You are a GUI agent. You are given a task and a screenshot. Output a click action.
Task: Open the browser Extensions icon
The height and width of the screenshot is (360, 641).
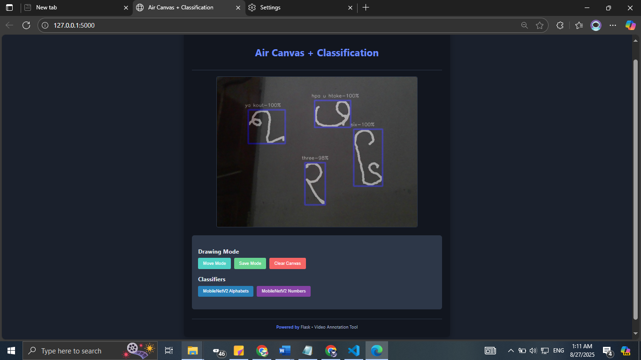560,25
